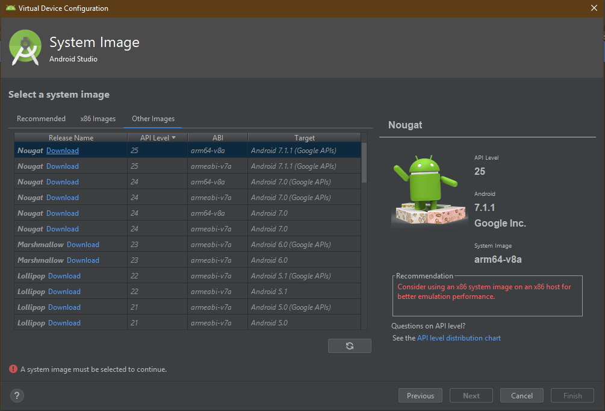
Task: Click the refresh button below the table
Action: 349,346
